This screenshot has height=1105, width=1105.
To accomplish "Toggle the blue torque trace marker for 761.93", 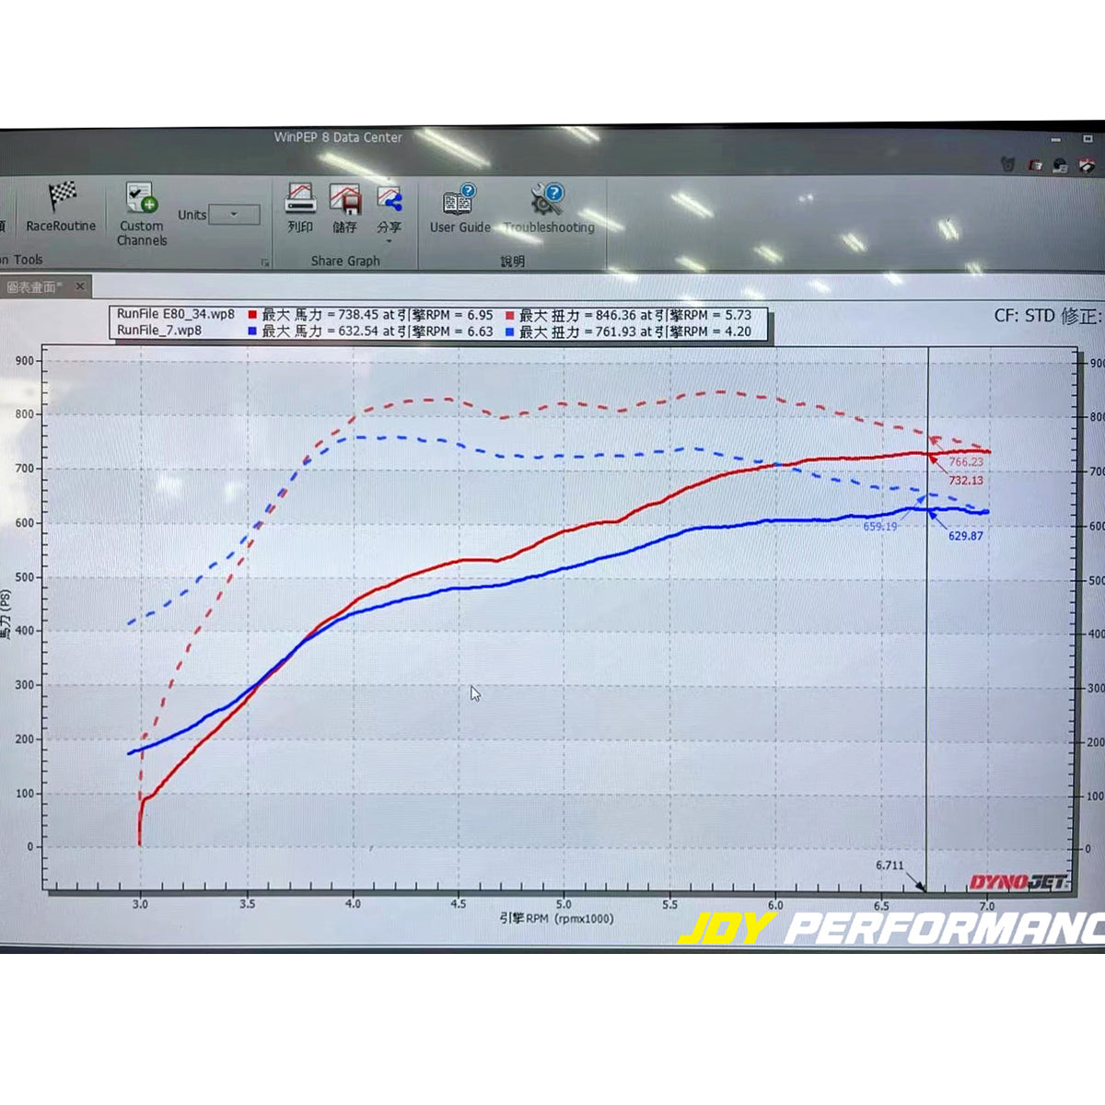I will click(507, 329).
